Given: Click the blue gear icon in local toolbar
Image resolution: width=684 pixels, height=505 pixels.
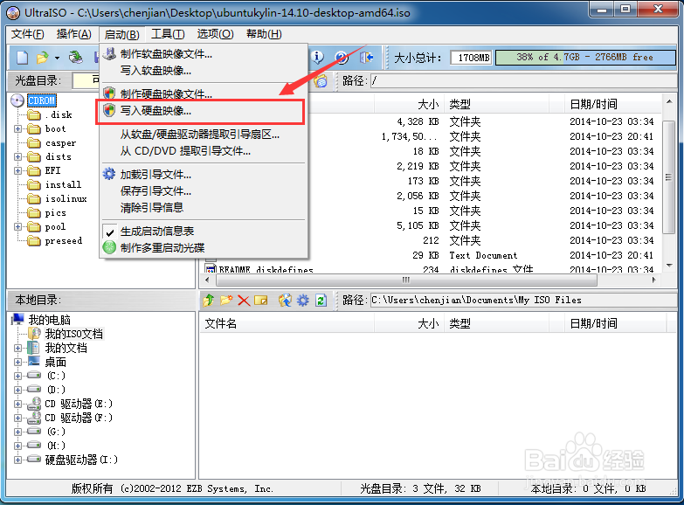Looking at the screenshot, I should [303, 301].
